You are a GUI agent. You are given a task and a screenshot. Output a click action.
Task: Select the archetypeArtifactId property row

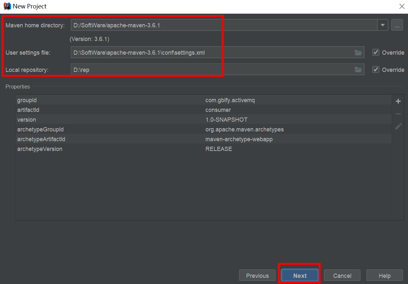[x=204, y=139]
